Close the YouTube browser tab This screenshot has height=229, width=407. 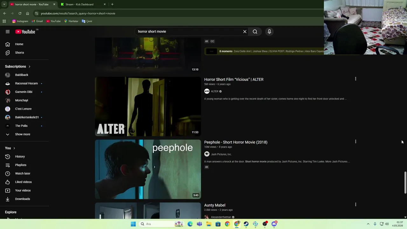tap(54, 4)
